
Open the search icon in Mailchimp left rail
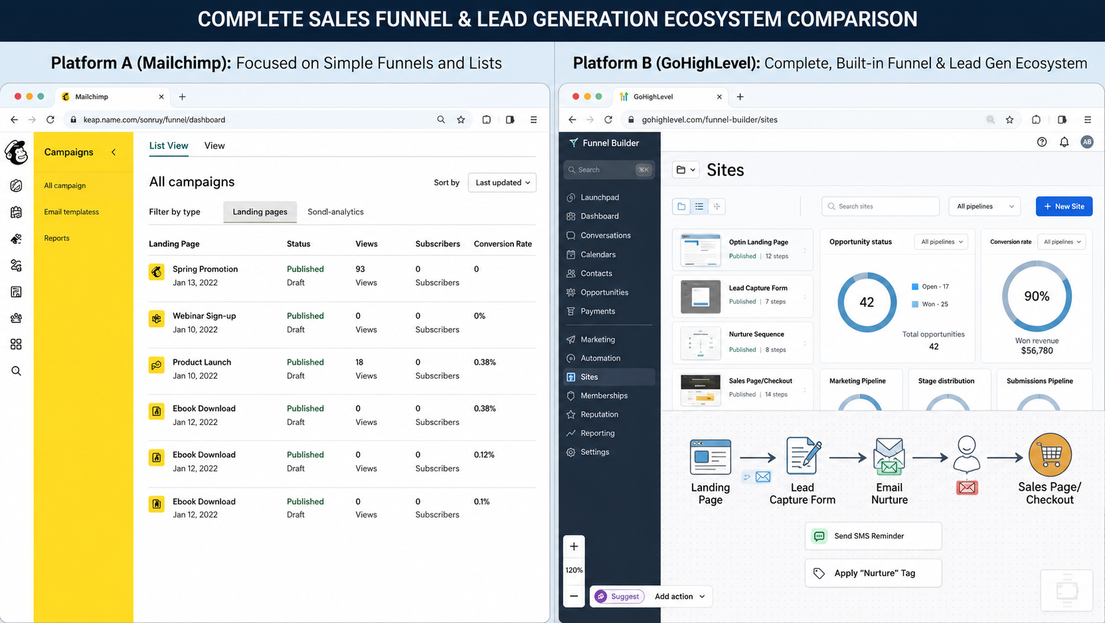pyautogui.click(x=16, y=371)
